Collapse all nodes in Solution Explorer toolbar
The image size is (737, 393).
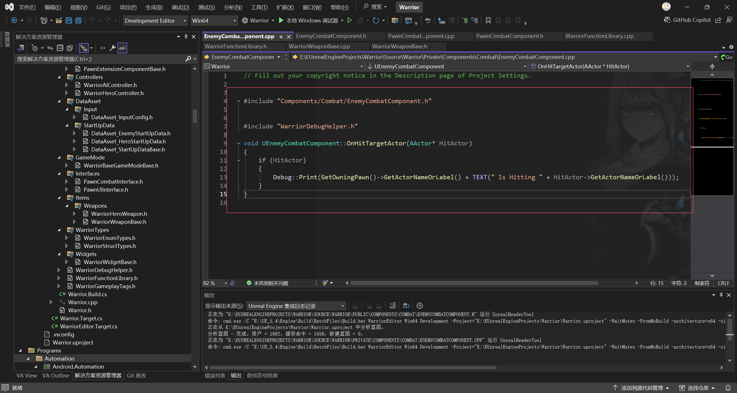point(60,48)
